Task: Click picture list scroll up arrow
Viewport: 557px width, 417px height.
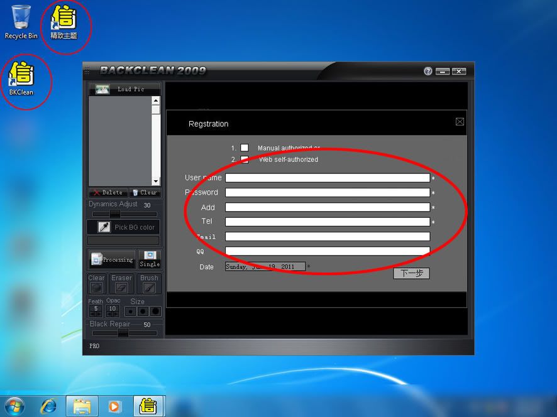Action: [x=155, y=100]
